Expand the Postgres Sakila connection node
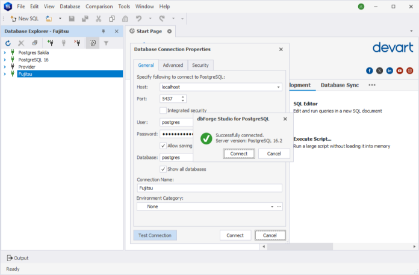 coord(5,52)
